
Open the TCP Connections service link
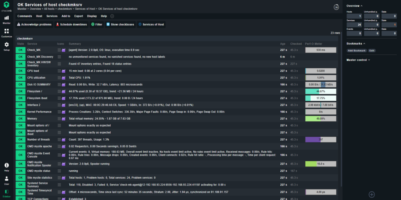[38, 199]
